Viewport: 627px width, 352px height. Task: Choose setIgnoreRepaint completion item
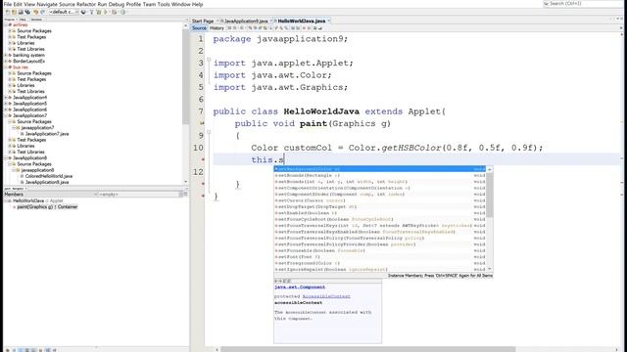tap(380, 270)
